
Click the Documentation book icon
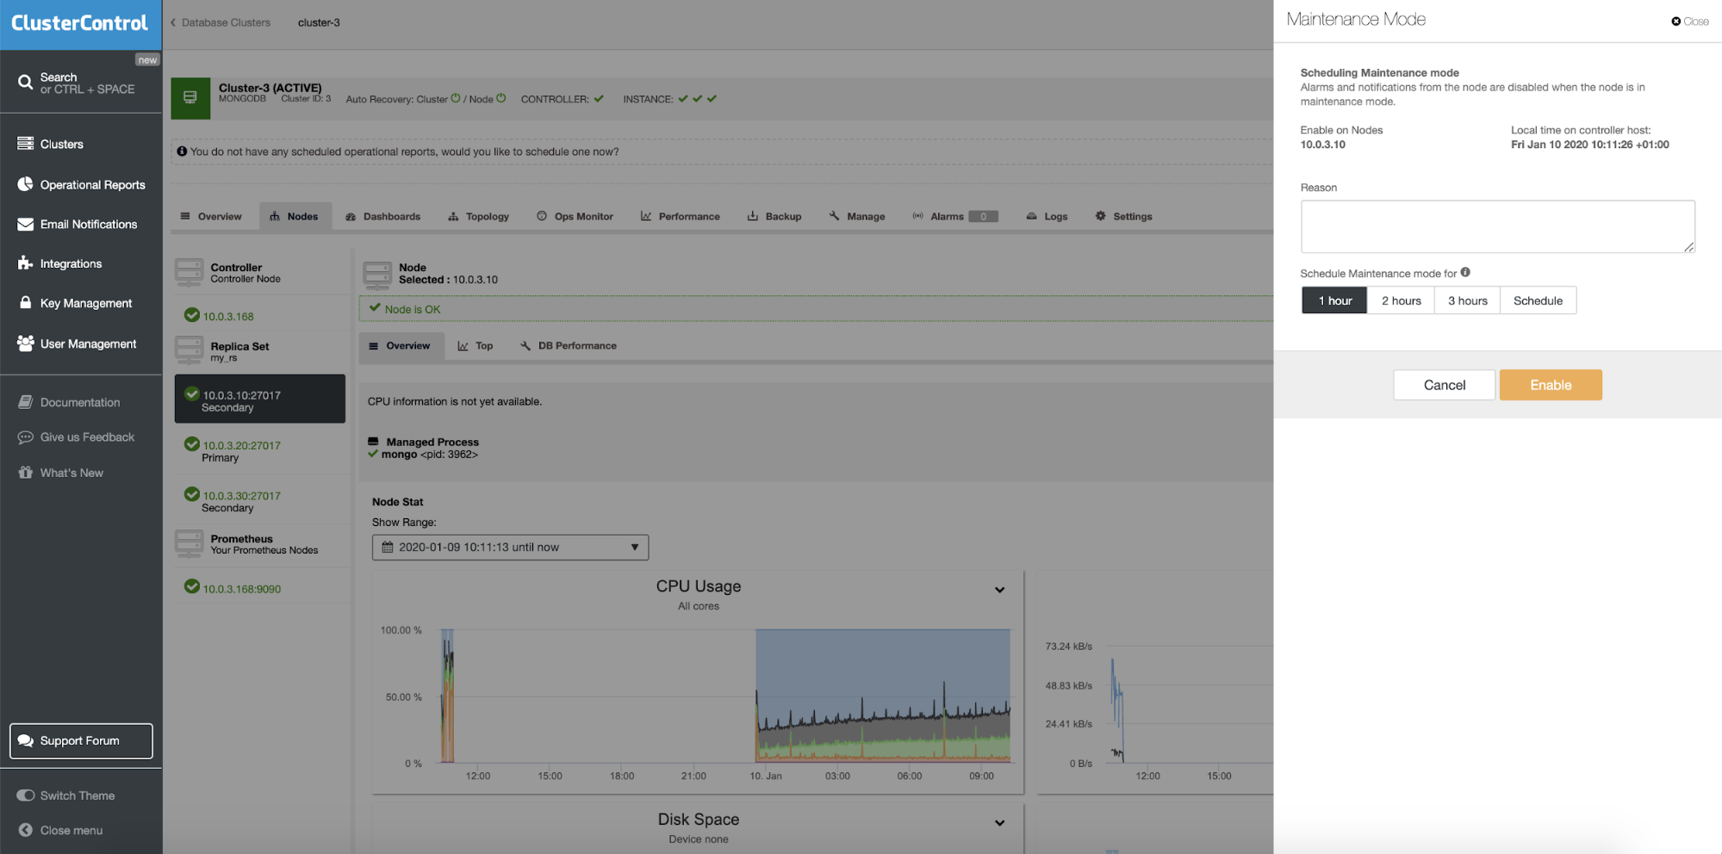(x=25, y=402)
